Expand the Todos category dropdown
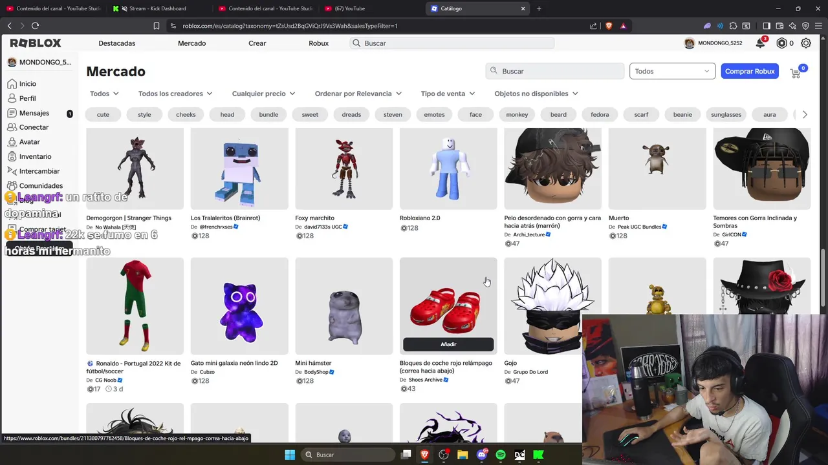Image resolution: width=828 pixels, height=465 pixels. [104, 94]
